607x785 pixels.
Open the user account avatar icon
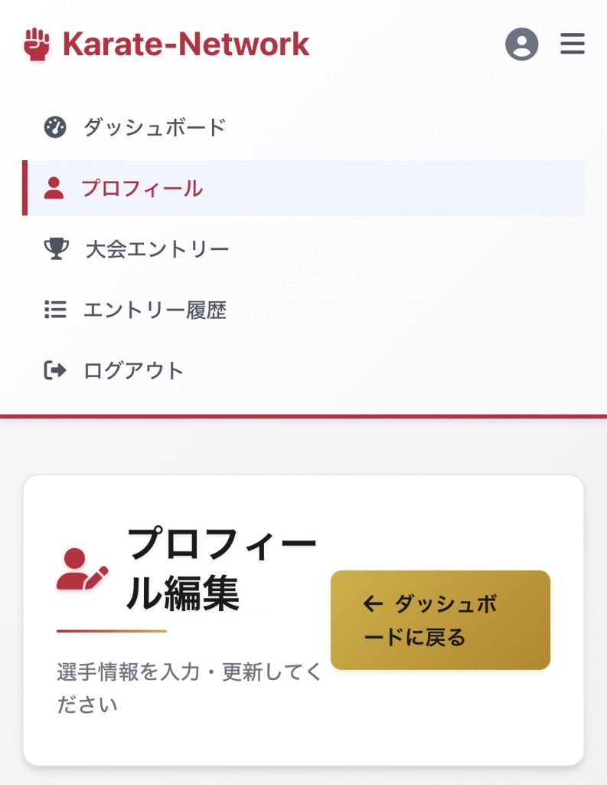point(521,44)
